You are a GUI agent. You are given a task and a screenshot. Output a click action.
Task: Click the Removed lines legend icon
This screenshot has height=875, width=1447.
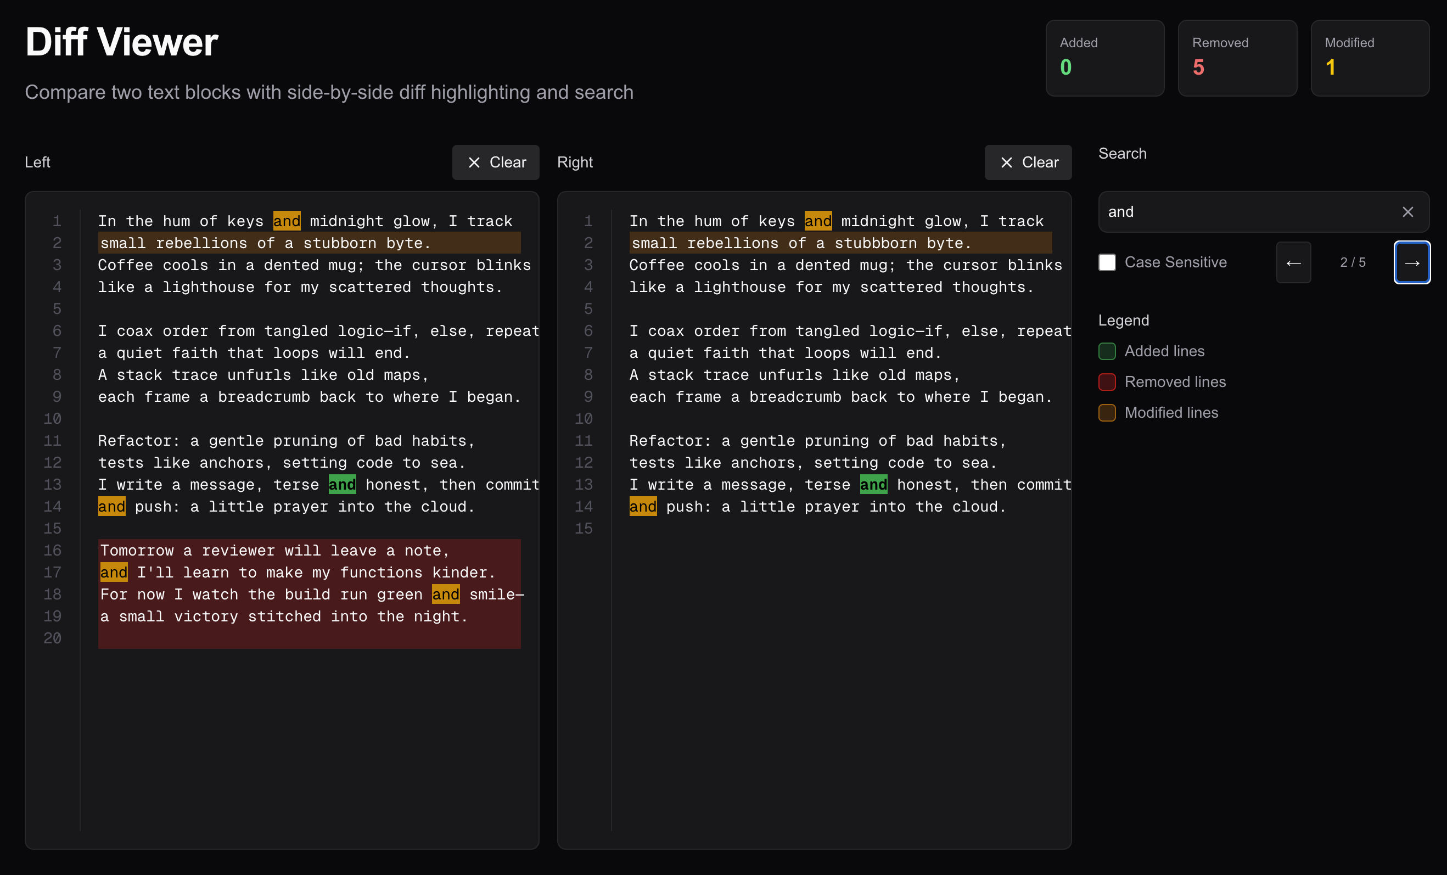1107,382
